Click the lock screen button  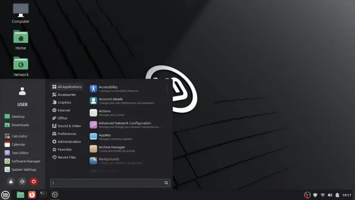(11, 181)
